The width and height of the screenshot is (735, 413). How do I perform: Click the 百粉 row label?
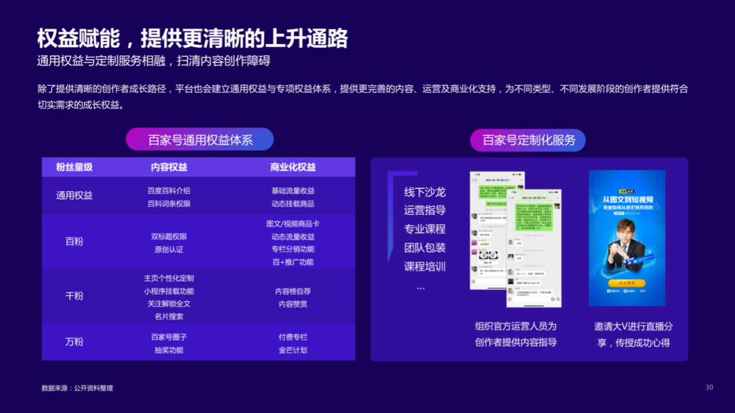coord(74,242)
